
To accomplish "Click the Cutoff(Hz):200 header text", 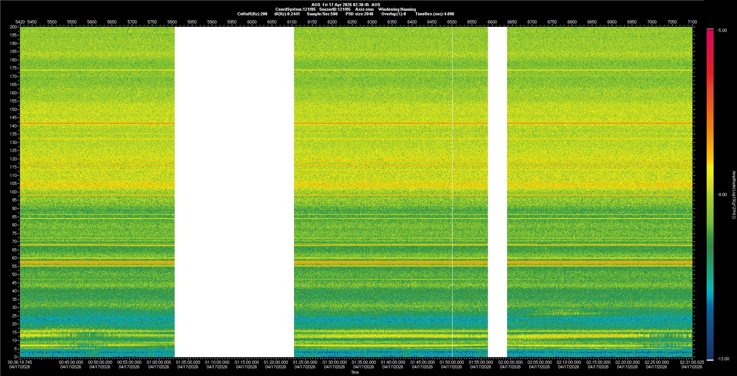I will [252, 14].
